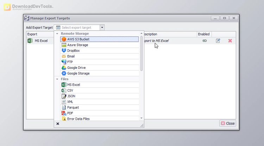This screenshot has height=146, width=264.
Task: Choose Google Drive export target
Action: click(99, 68)
